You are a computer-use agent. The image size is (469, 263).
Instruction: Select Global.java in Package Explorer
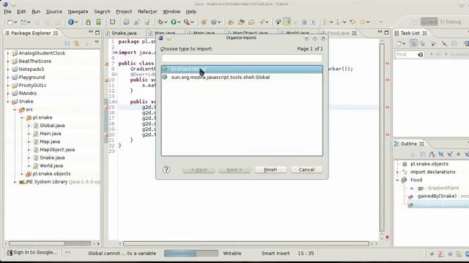pyautogui.click(x=52, y=126)
